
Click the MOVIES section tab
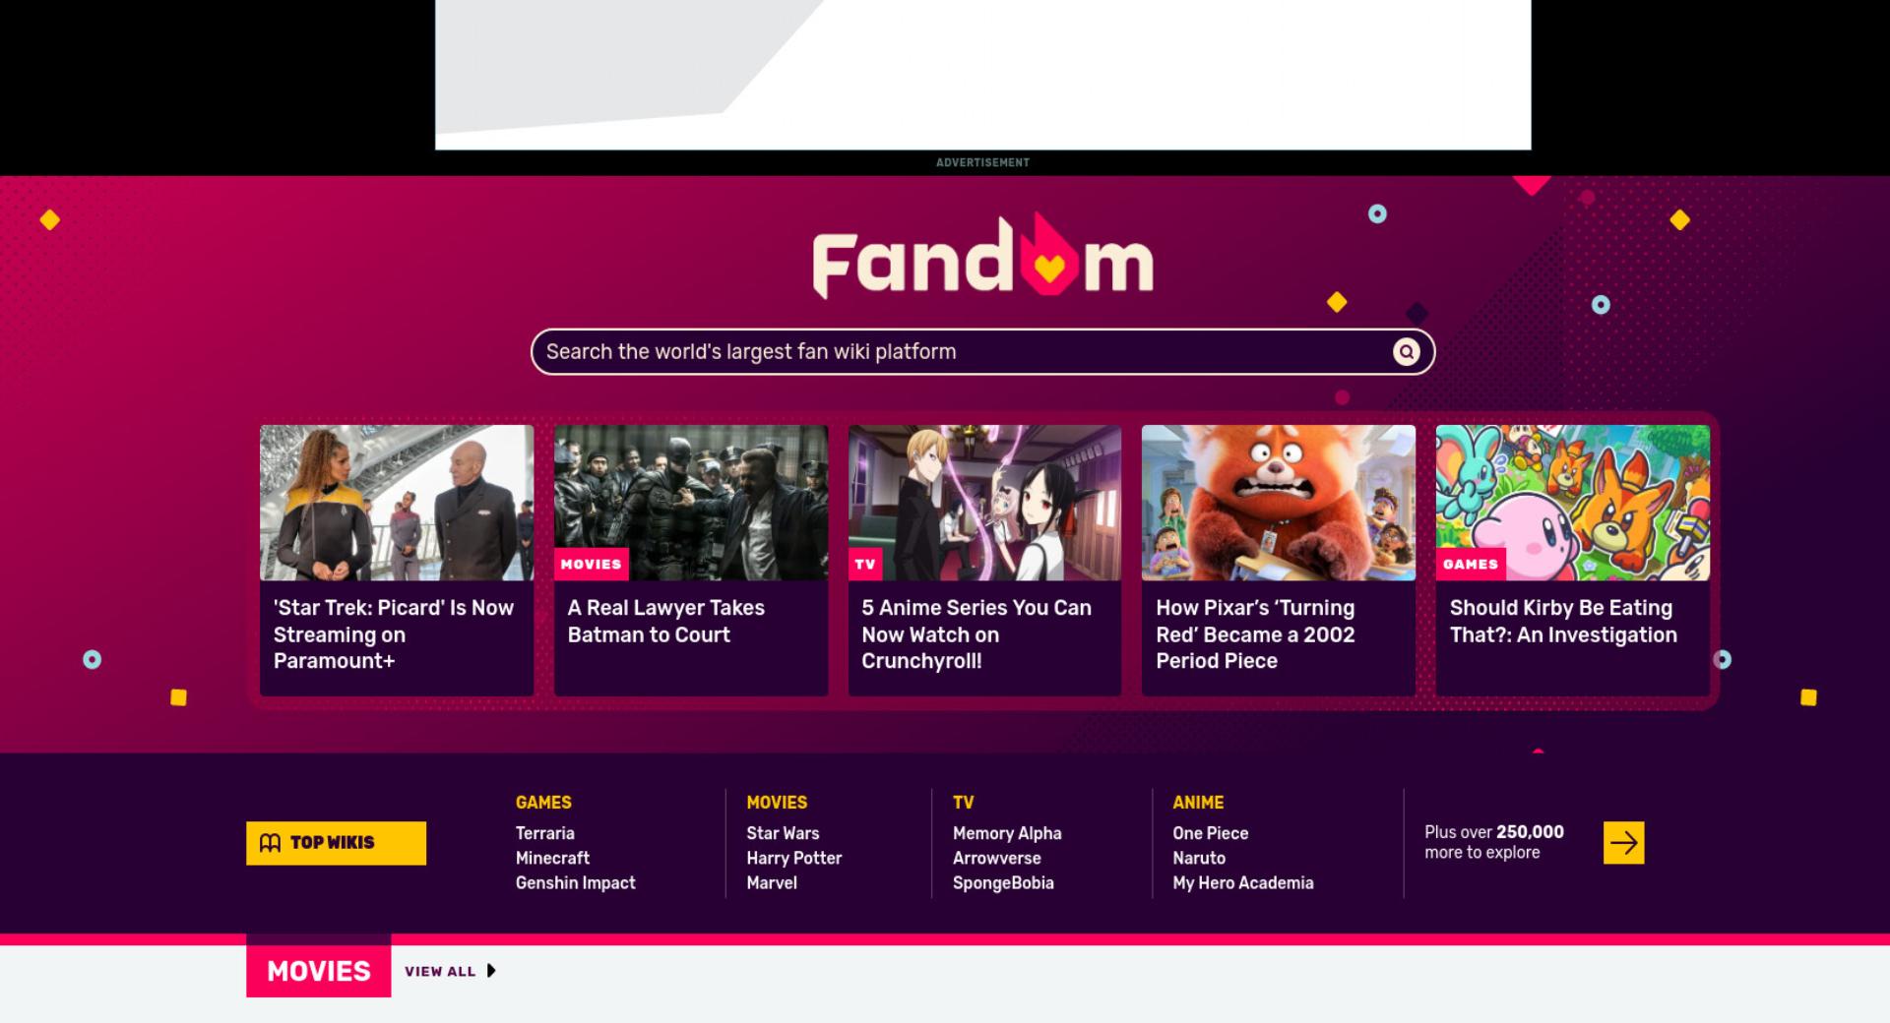pyautogui.click(x=318, y=971)
